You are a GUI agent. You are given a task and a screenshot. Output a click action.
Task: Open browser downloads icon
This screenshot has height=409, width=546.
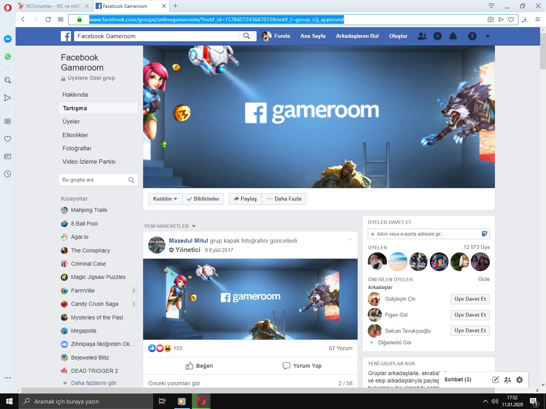[x=525, y=19]
